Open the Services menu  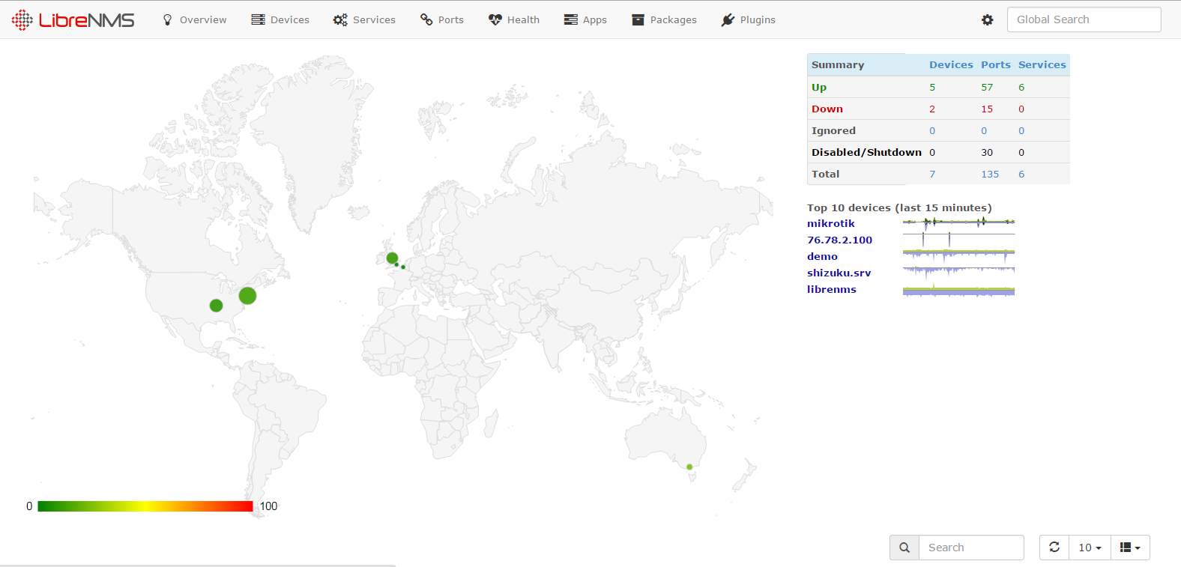(364, 19)
